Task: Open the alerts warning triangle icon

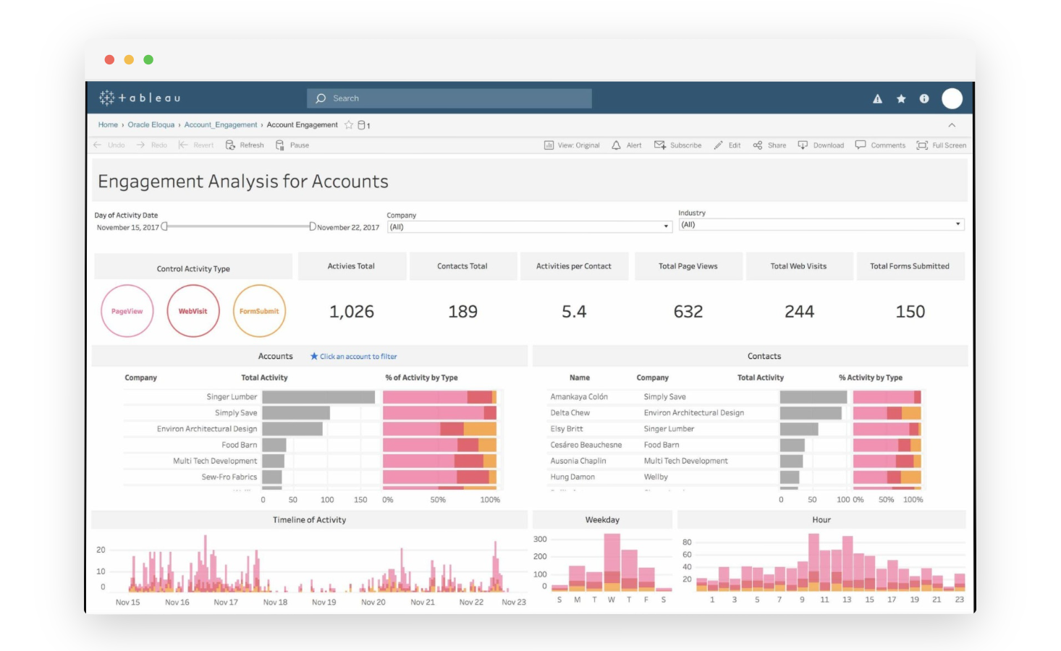Action: click(x=877, y=99)
